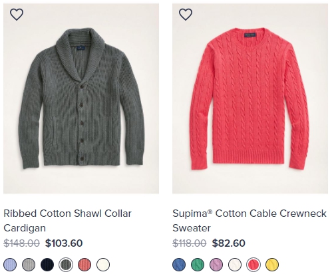Add the grey cardigan to wishlist
Image resolution: width=334 pixels, height=276 pixels.
17,15
